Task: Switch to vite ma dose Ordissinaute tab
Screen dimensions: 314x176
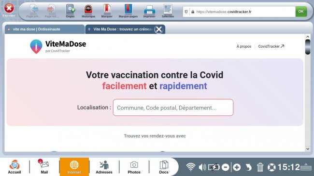Action: (44, 29)
